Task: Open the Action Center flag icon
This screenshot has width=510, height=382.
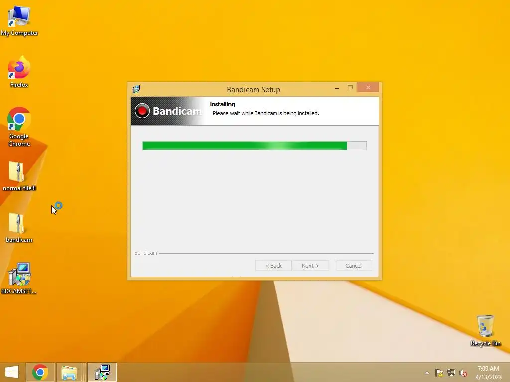Action: [439, 373]
